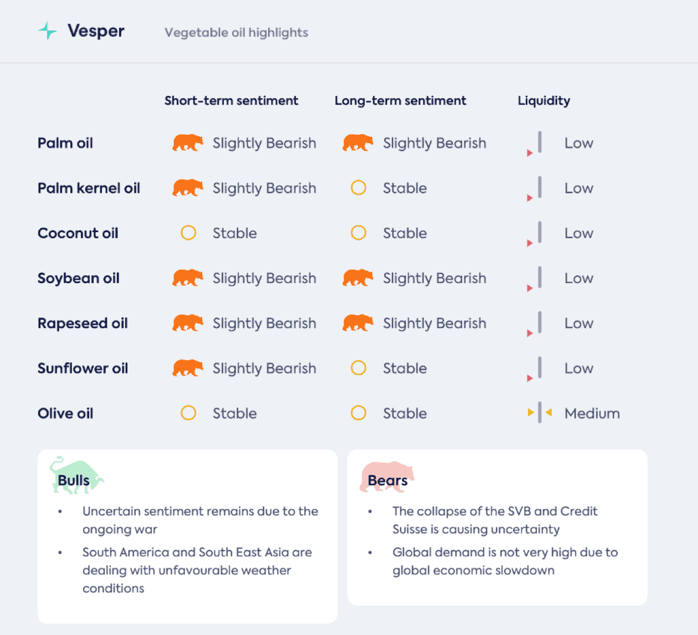
Task: Click the green bull icon beside Bulls
Action: point(76,475)
